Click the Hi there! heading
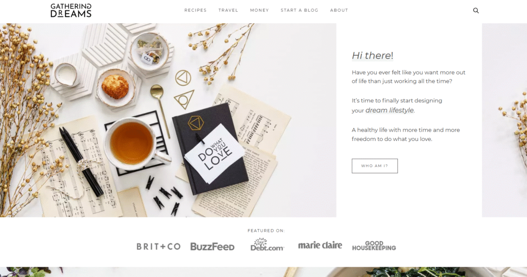The image size is (527, 277). coord(373,56)
